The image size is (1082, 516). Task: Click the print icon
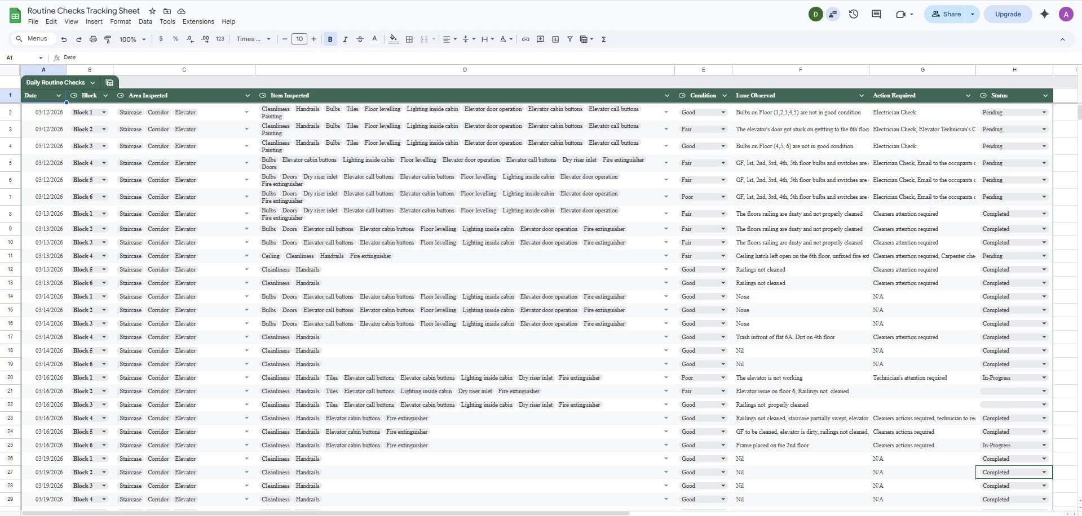(93, 39)
